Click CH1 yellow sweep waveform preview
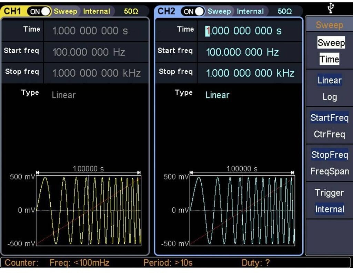Image resolution: width=353 pixels, height=273 pixels. click(x=88, y=210)
